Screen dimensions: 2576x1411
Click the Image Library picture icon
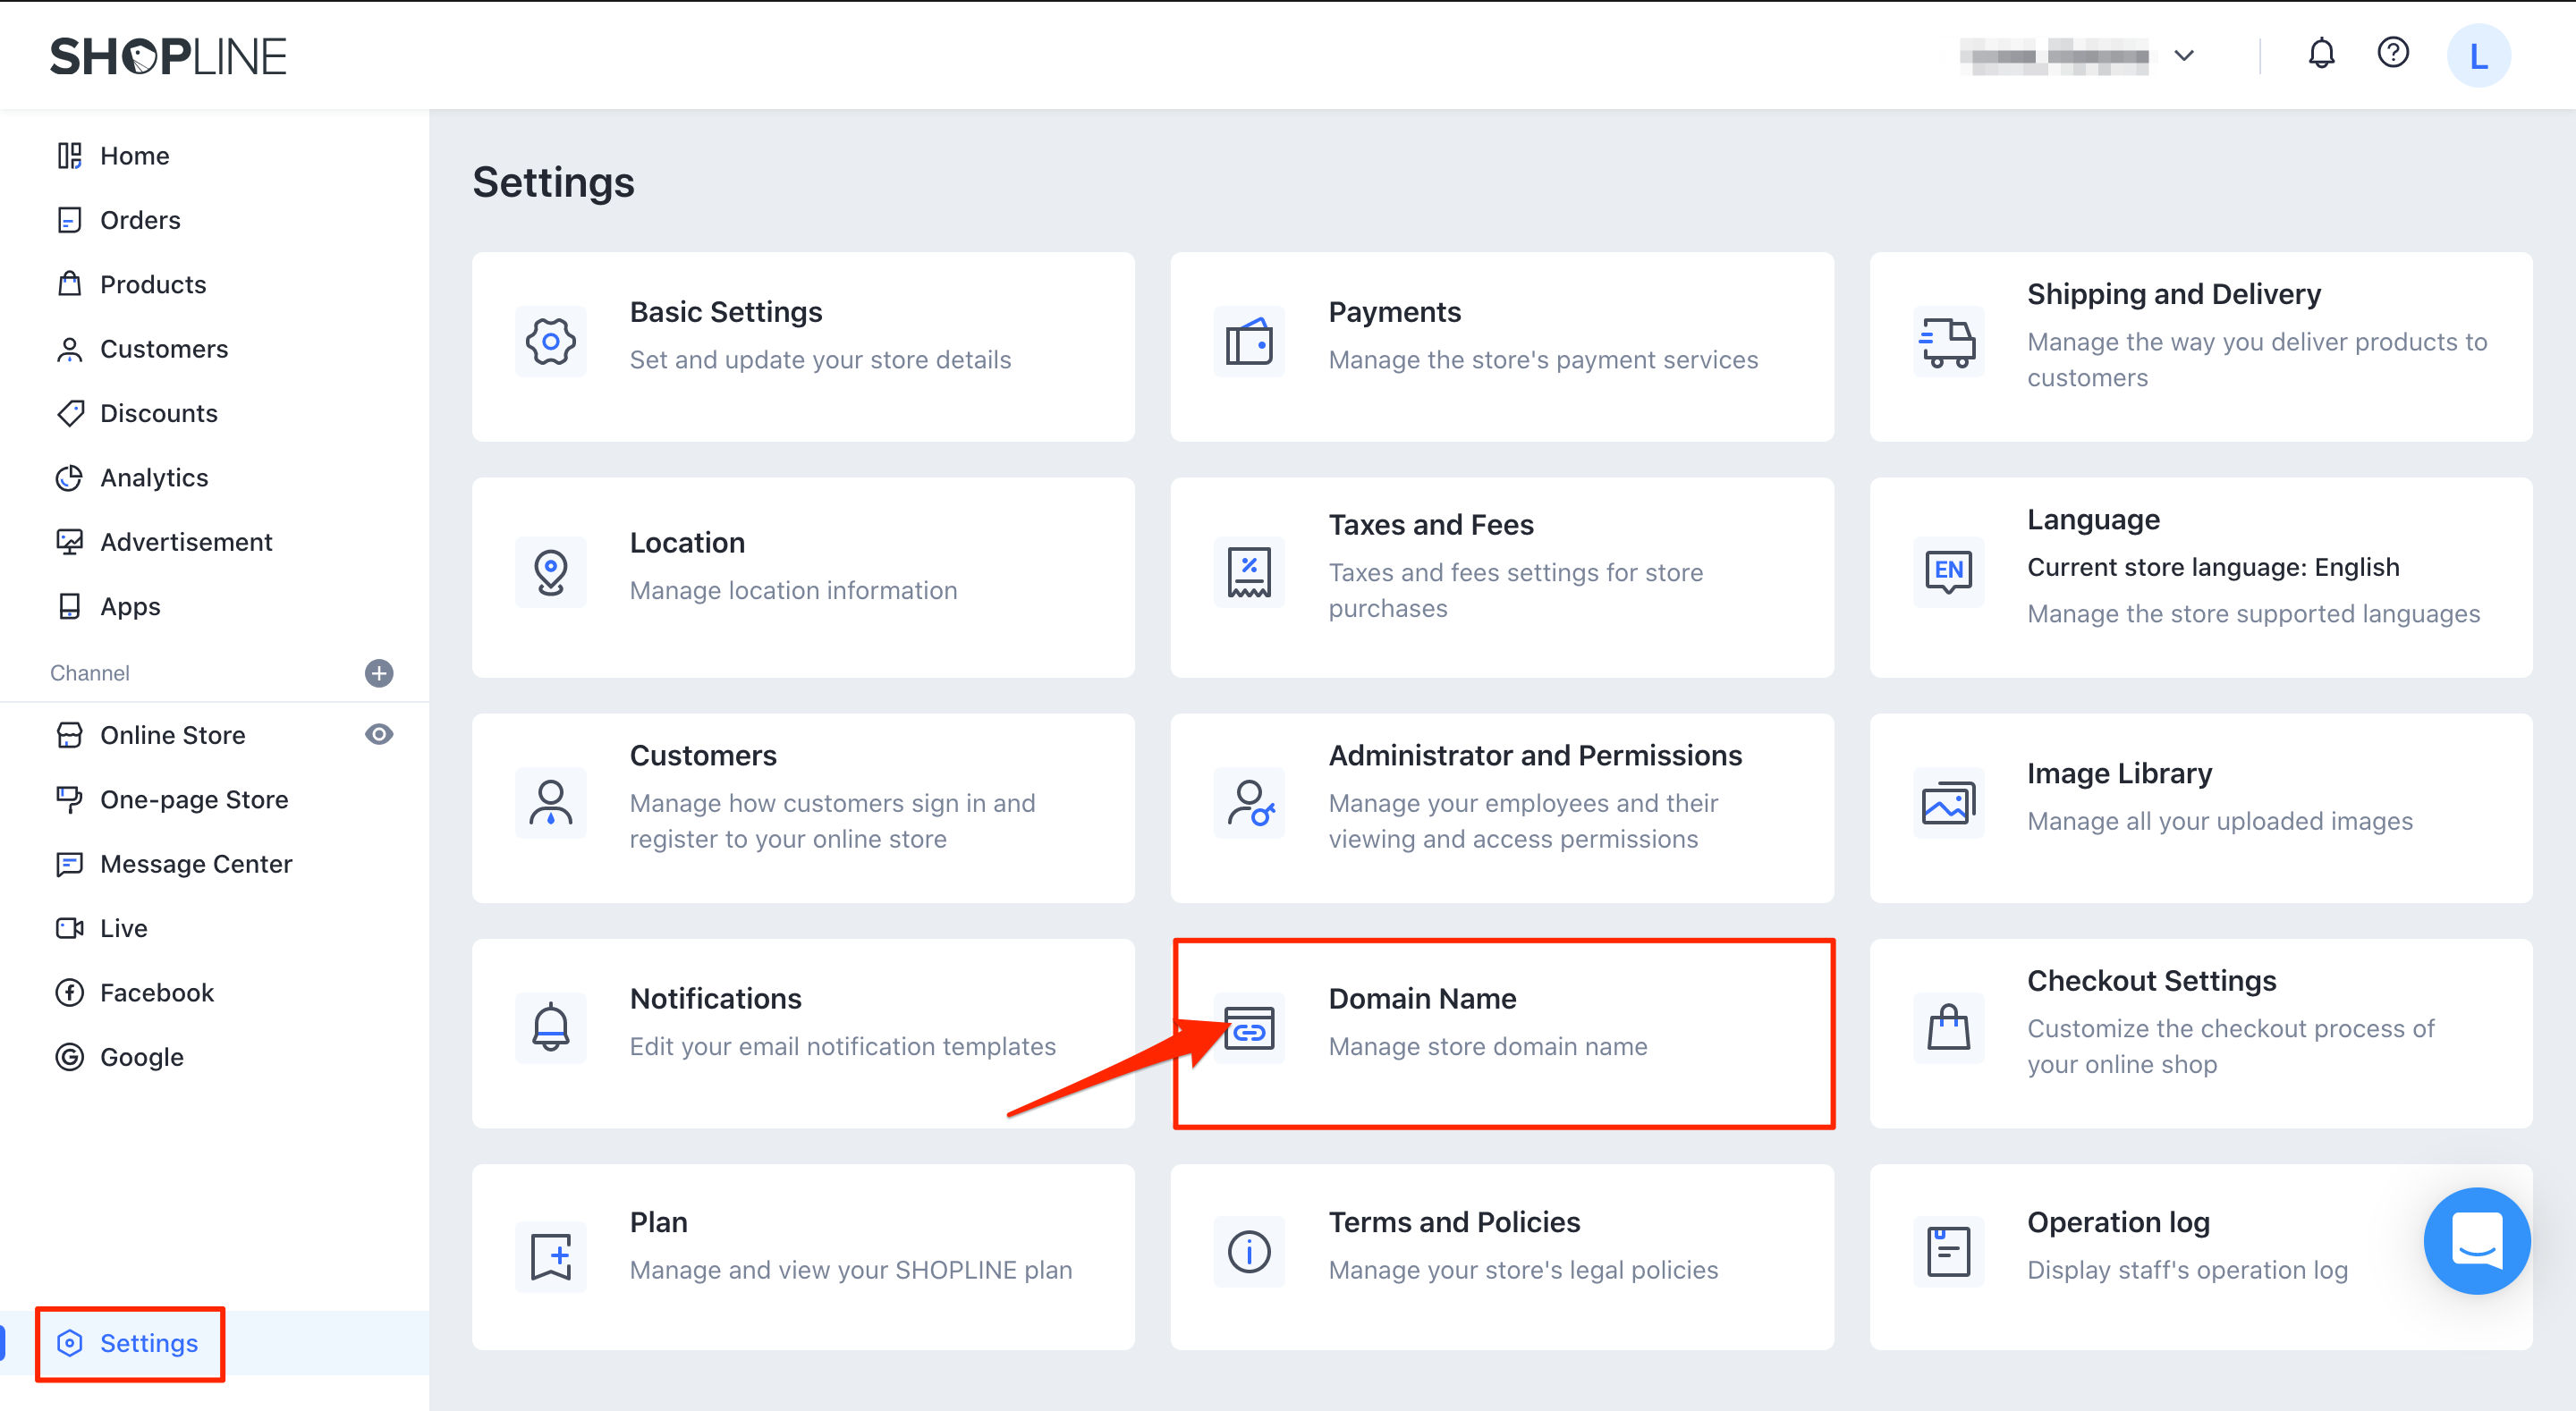point(1948,802)
